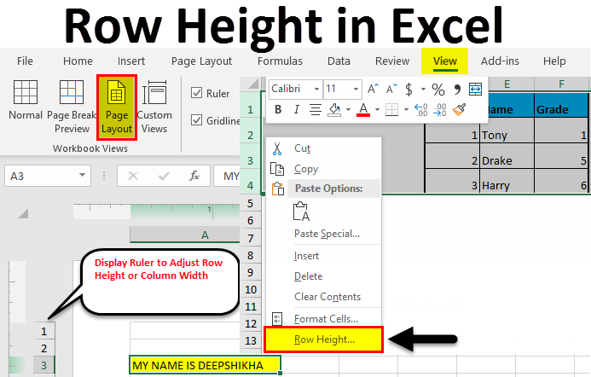Expand the borders dropdown arrow
Image resolution: width=591 pixels, height=377 pixels.
[406, 110]
